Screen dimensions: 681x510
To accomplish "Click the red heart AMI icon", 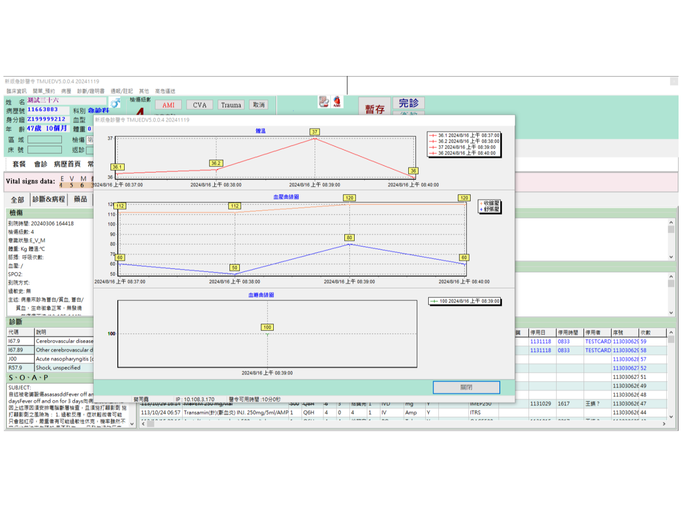I will point(337,101).
